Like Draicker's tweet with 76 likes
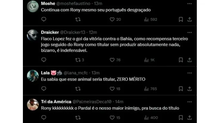This screenshot has height=123, width=220. pos(112,60)
